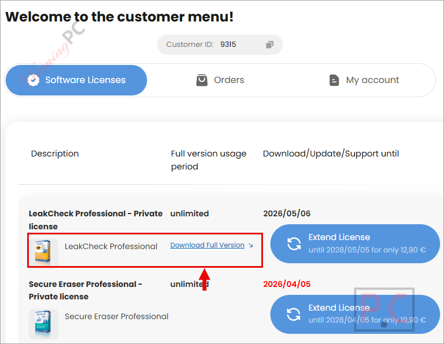Click the Description column header
The image size is (444, 344).
click(55, 154)
